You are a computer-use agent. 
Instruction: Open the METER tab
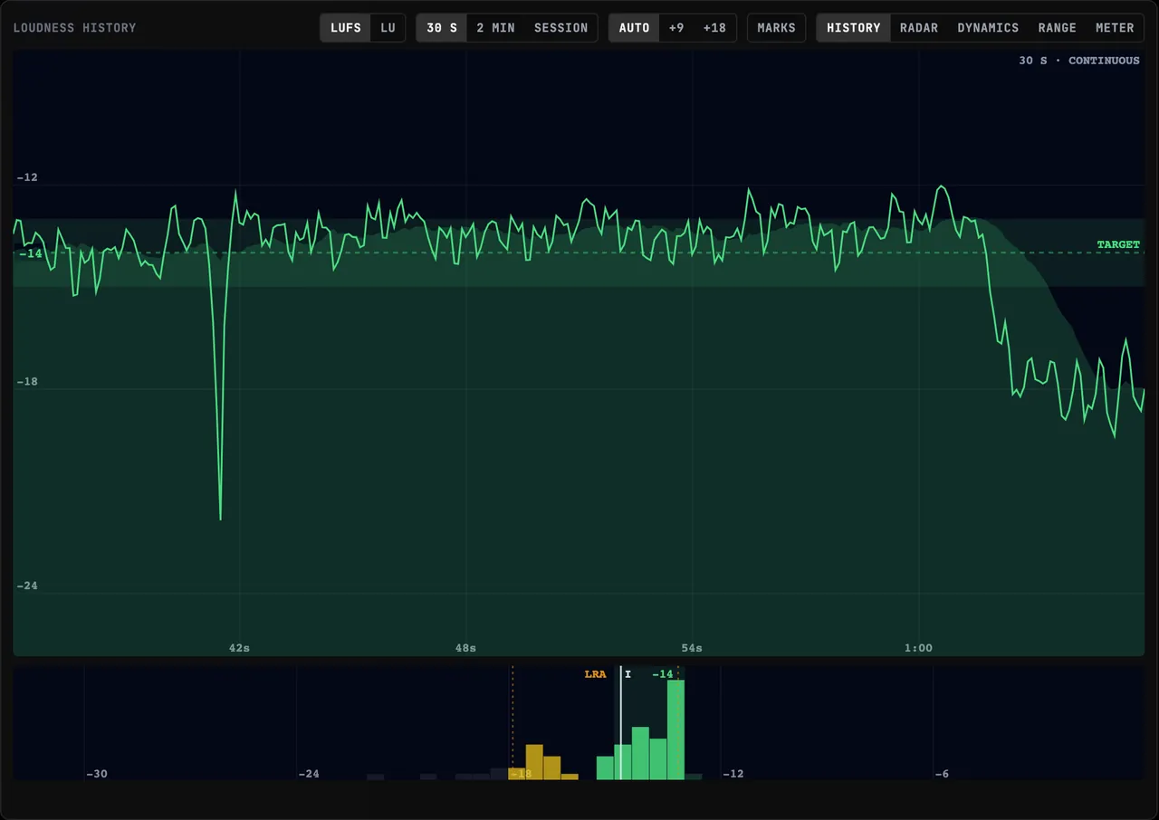[x=1115, y=28]
